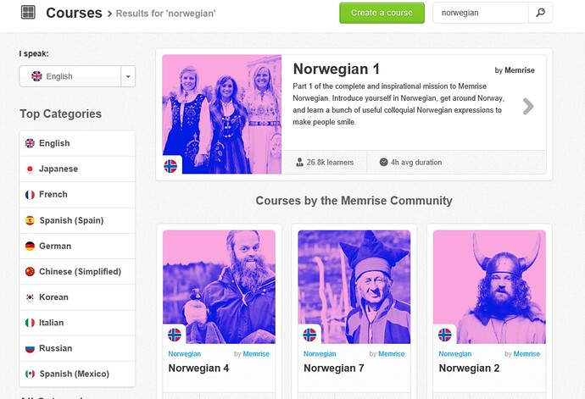Image resolution: width=585 pixels, height=399 pixels.
Task: Click the magnifying glass search icon
Action: pyautogui.click(x=540, y=13)
